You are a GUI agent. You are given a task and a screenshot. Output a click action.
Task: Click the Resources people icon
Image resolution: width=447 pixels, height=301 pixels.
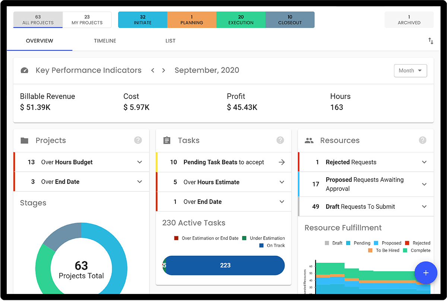[309, 140]
